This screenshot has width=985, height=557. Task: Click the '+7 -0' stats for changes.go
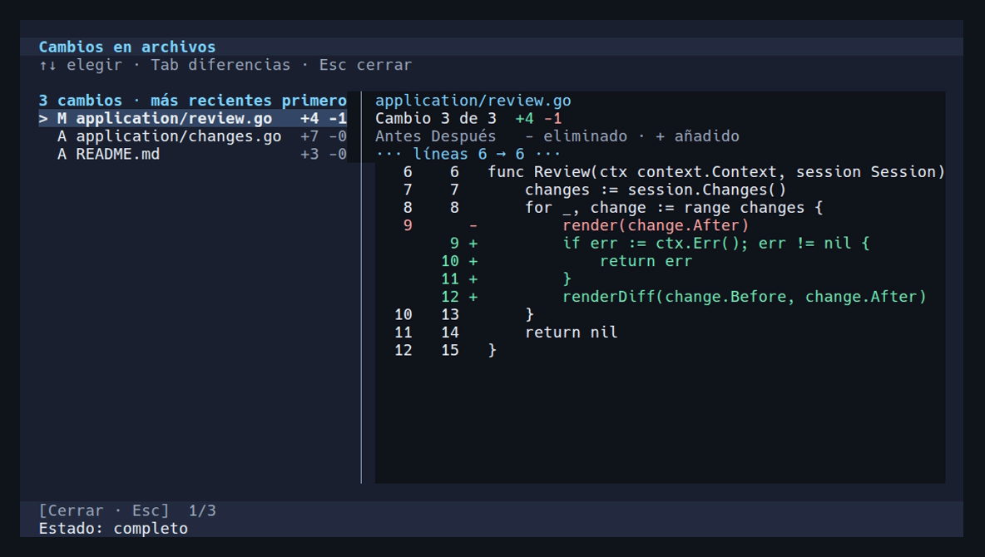click(324, 136)
